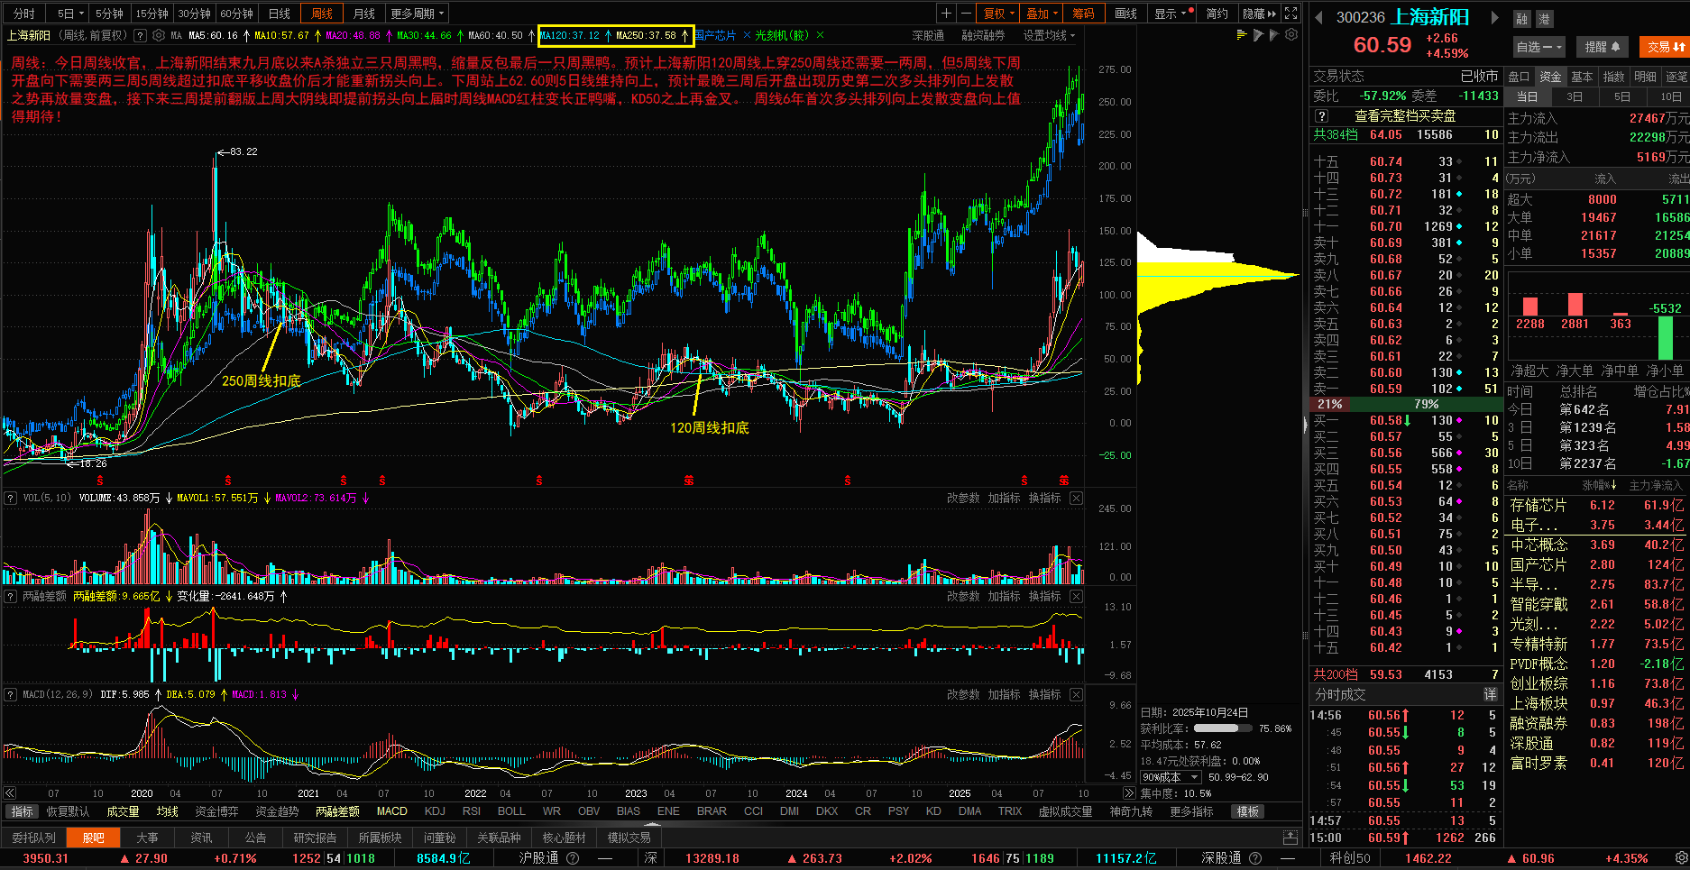Screen dimensions: 1690x870
Task: Toggle the 画线 drawing tool
Action: point(1125,14)
